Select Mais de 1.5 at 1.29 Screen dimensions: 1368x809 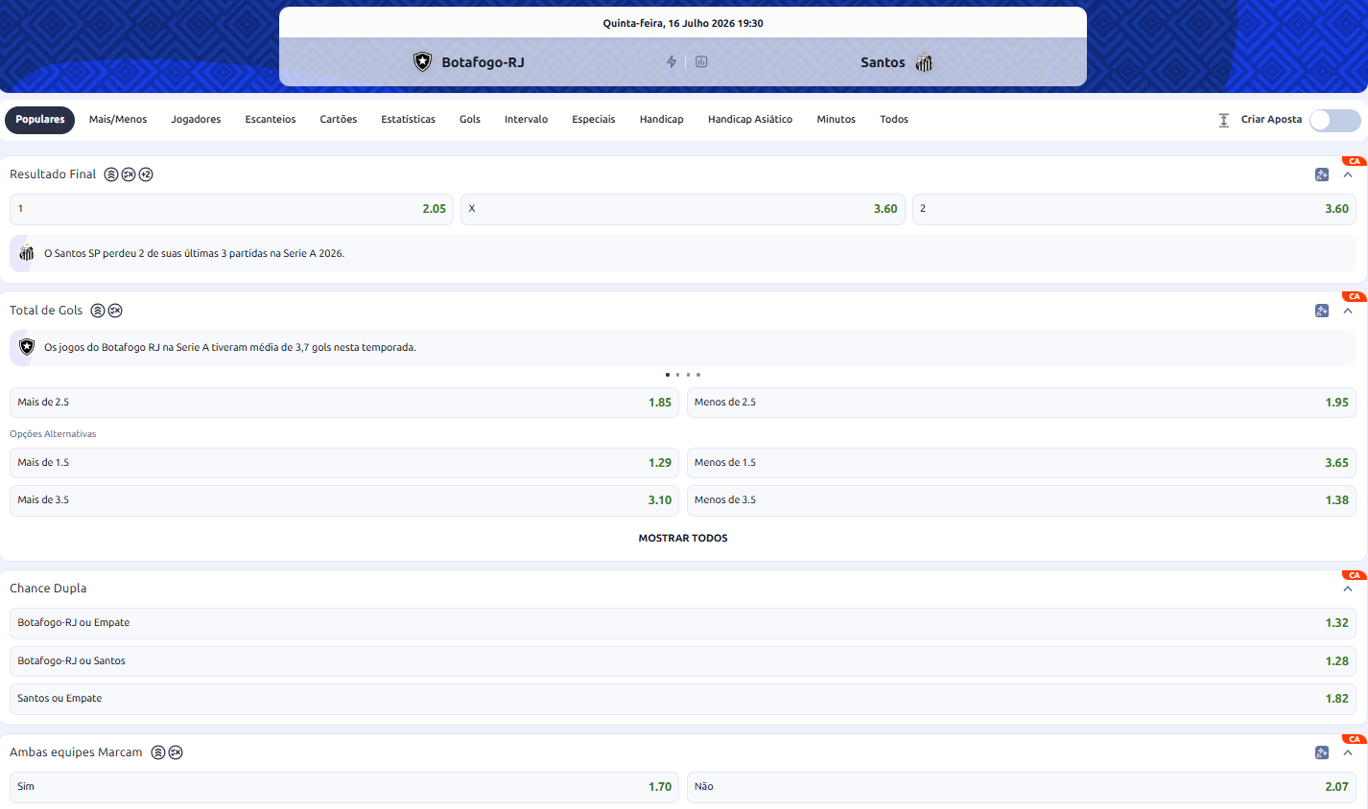tap(344, 463)
